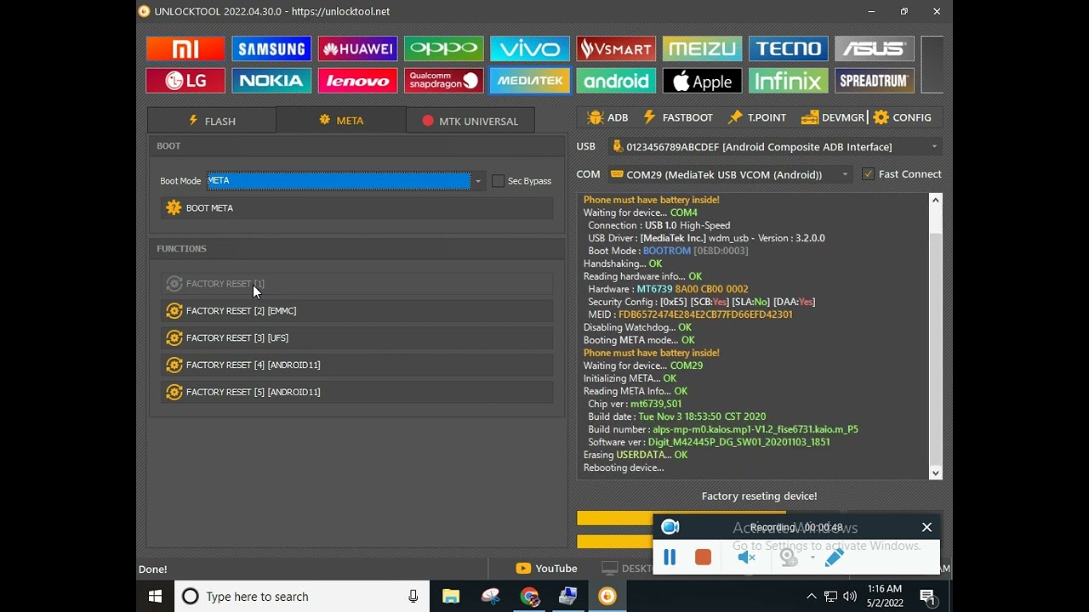Viewport: 1089px width, 612px height.
Task: Click the "Erasing USERDATA... OK" log line
Action: 636,455
